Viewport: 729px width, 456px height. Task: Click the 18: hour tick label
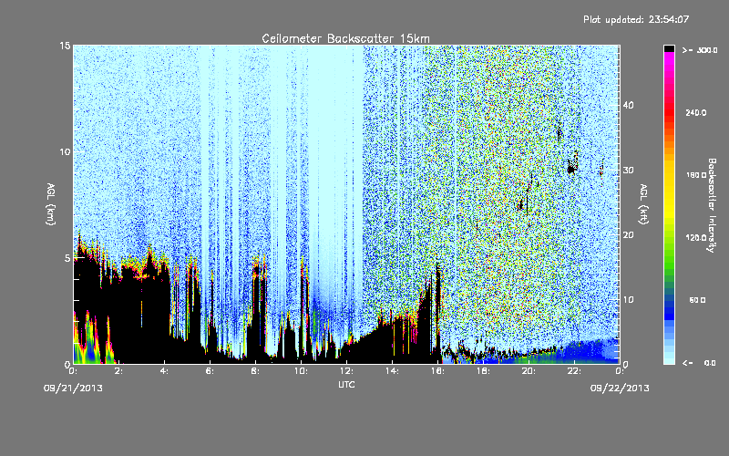[x=483, y=371]
